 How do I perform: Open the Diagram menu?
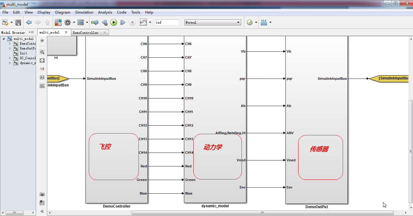click(63, 12)
